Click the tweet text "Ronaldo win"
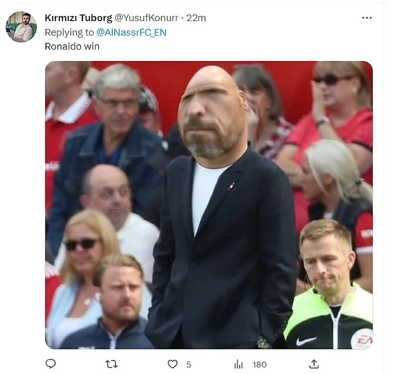This screenshot has height=374, width=394. click(72, 46)
